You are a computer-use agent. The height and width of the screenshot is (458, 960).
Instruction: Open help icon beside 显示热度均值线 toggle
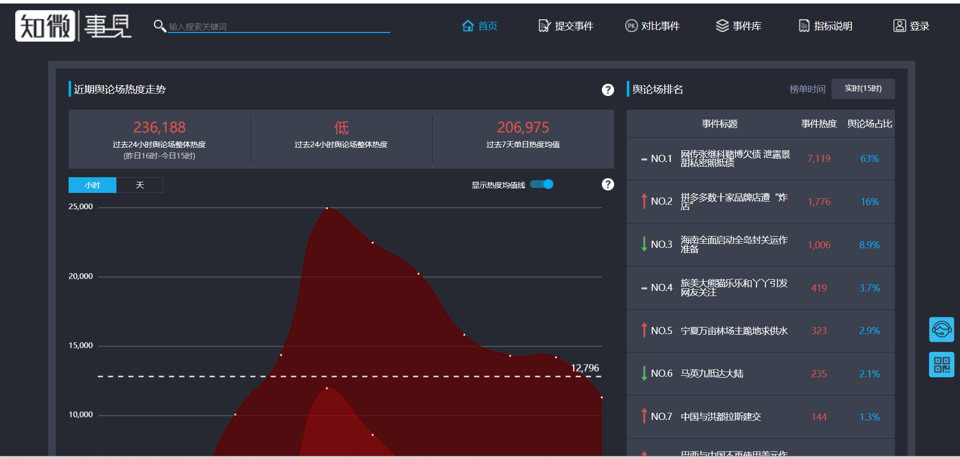[x=607, y=184]
